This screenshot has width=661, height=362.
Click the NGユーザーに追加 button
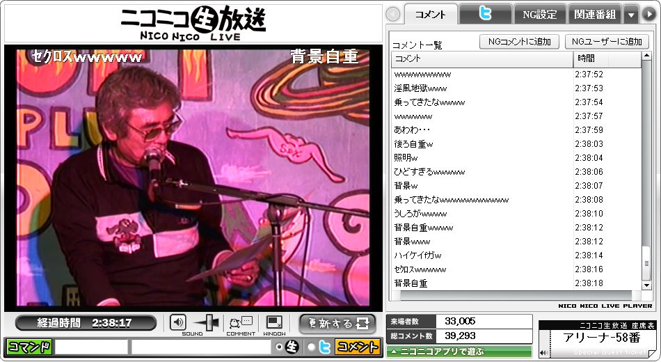(x=607, y=41)
